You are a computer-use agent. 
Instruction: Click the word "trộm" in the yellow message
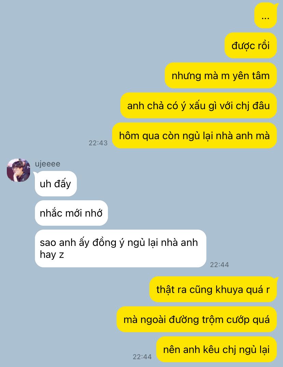(214, 320)
